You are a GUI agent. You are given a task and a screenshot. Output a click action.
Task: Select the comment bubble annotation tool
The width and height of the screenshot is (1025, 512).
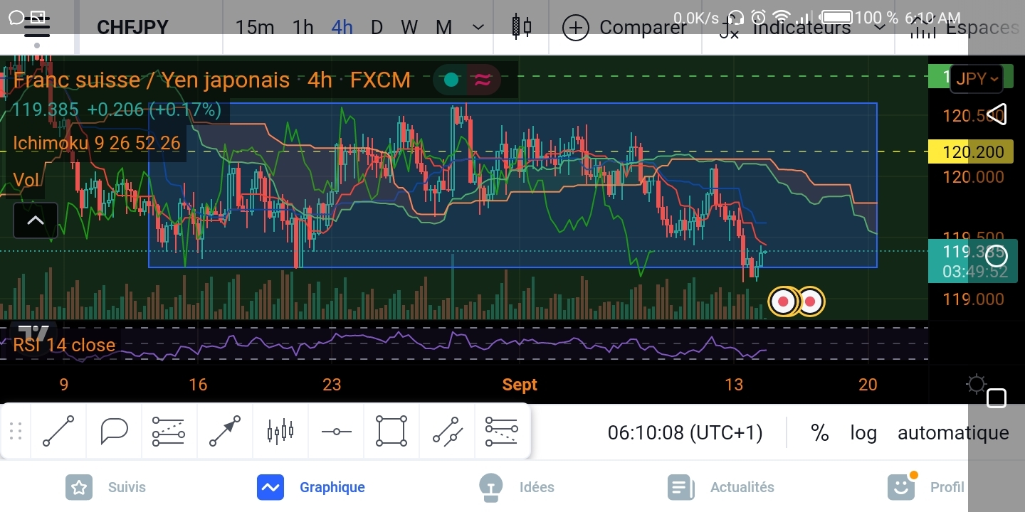point(114,431)
